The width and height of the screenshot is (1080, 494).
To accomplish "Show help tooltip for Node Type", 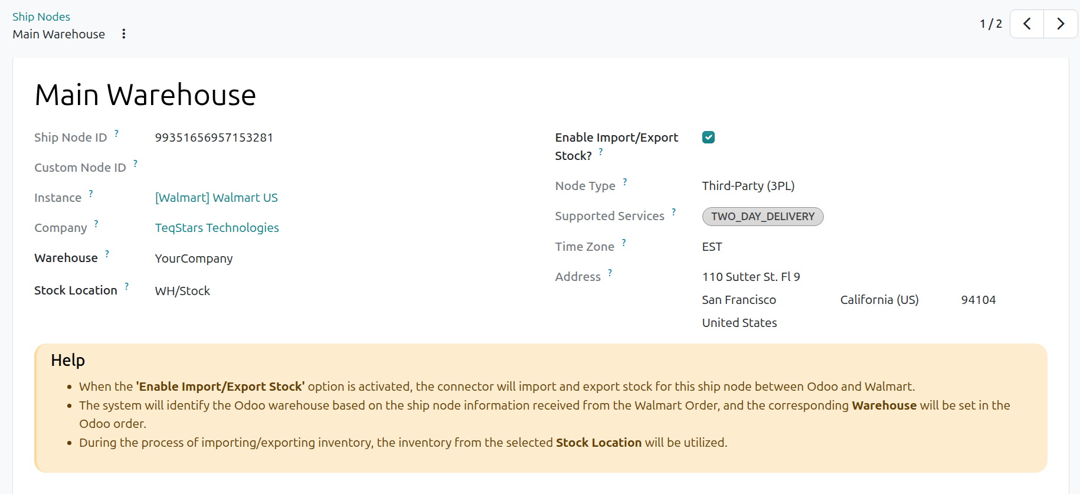I will click(625, 182).
